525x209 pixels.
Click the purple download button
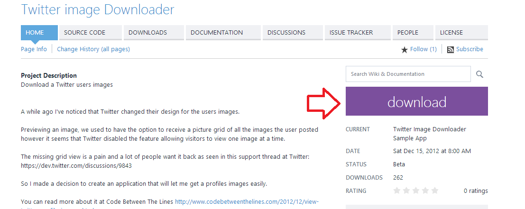pos(416,101)
